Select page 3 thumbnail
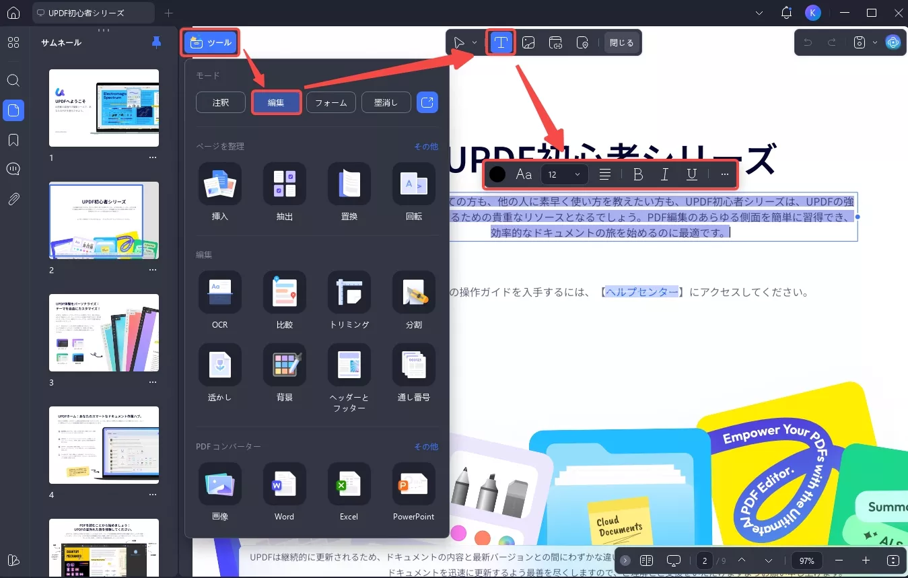The width and height of the screenshot is (908, 578). 104,332
